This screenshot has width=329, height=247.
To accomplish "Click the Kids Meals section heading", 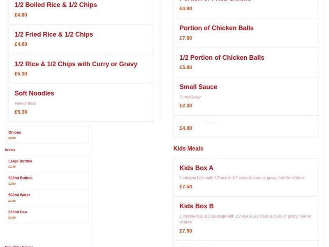I will (188, 149).
